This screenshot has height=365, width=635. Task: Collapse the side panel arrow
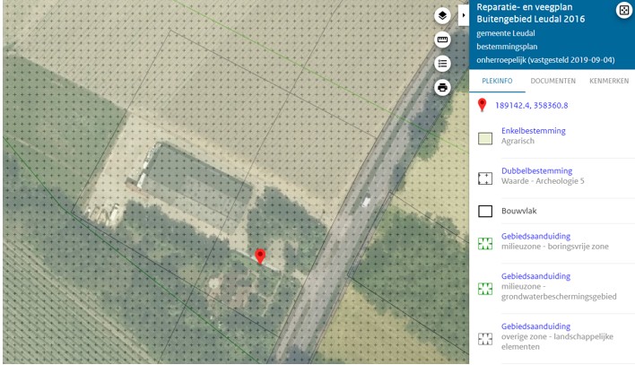coord(464,15)
